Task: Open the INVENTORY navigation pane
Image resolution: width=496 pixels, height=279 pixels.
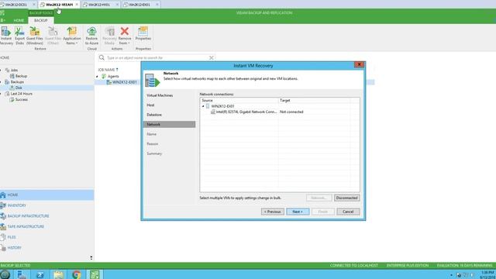Action: click(x=46, y=205)
